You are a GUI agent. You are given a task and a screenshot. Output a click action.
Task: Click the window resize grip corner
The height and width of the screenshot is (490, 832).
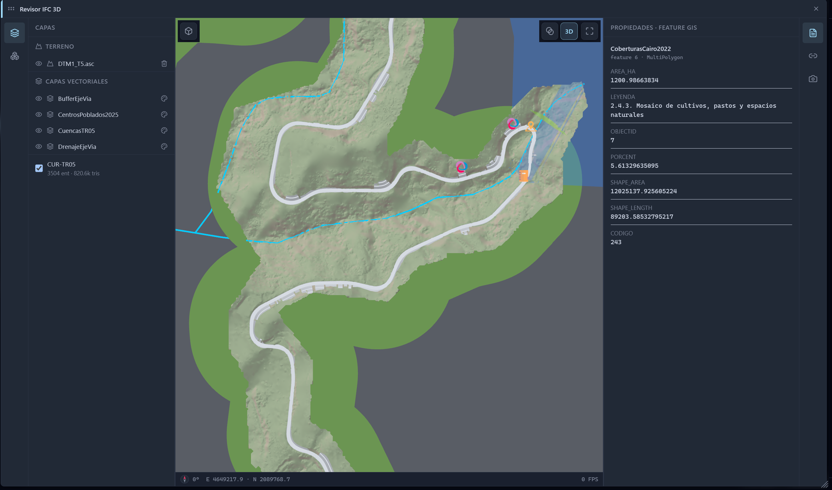pos(824,485)
